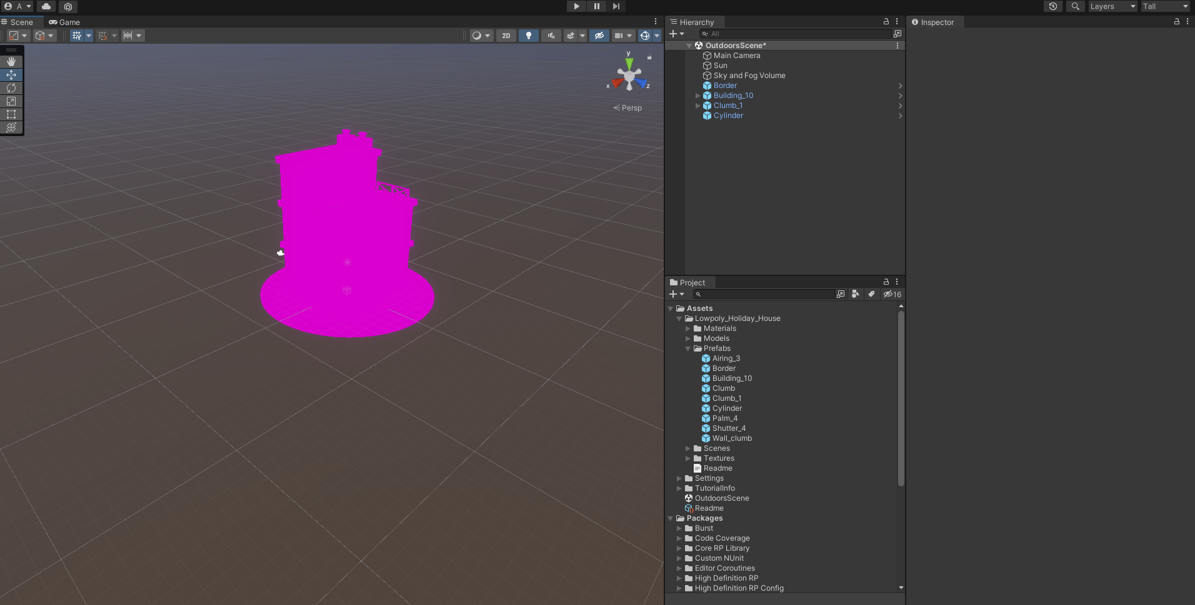Open Border prefab from Hierarchy arrow
The image size is (1195, 605).
pos(900,86)
